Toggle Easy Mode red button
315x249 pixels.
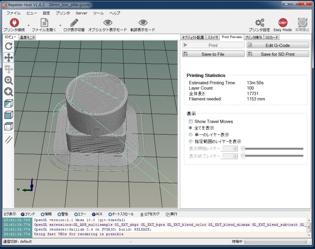[283, 23]
